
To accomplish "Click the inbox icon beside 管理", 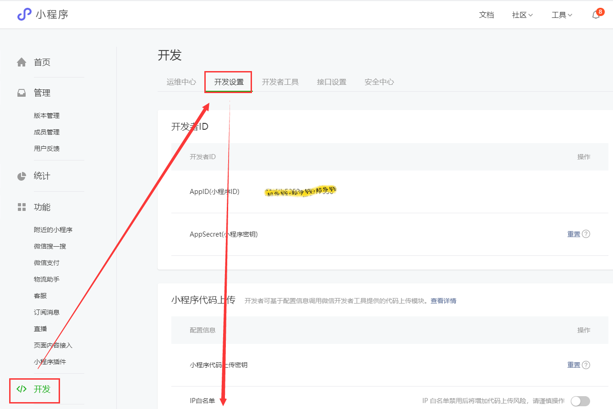I will point(22,93).
